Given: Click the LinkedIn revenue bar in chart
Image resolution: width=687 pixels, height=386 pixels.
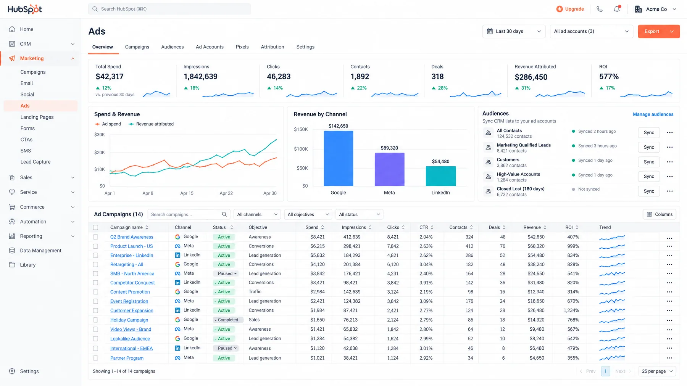Looking at the screenshot, I should click(441, 176).
